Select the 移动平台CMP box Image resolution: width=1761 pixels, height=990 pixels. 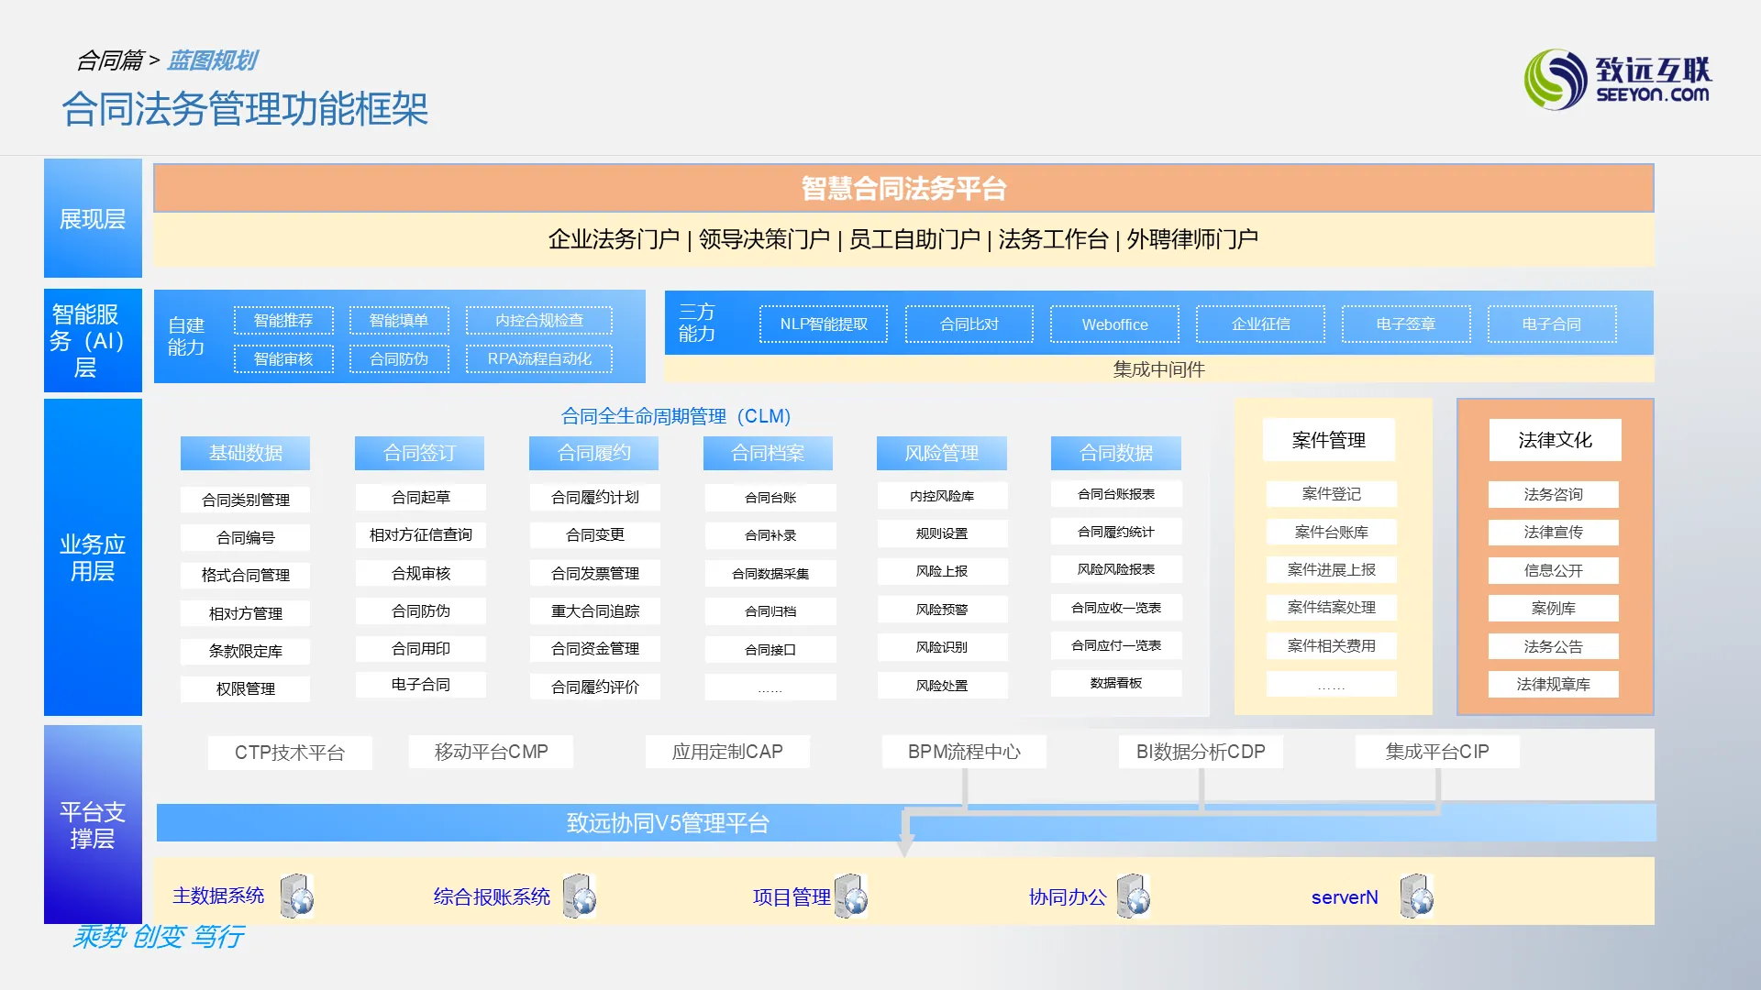(491, 752)
